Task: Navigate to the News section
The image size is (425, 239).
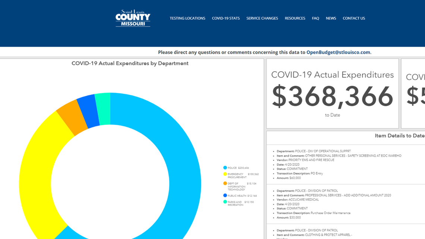Action: click(331, 18)
